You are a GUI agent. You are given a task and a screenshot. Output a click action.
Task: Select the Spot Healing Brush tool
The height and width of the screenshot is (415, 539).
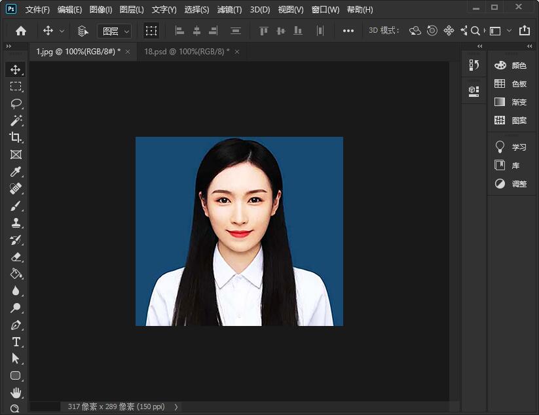[16, 189]
